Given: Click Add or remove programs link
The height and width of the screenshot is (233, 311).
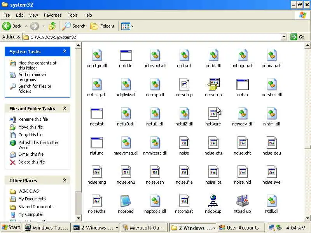Looking at the screenshot, I should coord(32,77).
